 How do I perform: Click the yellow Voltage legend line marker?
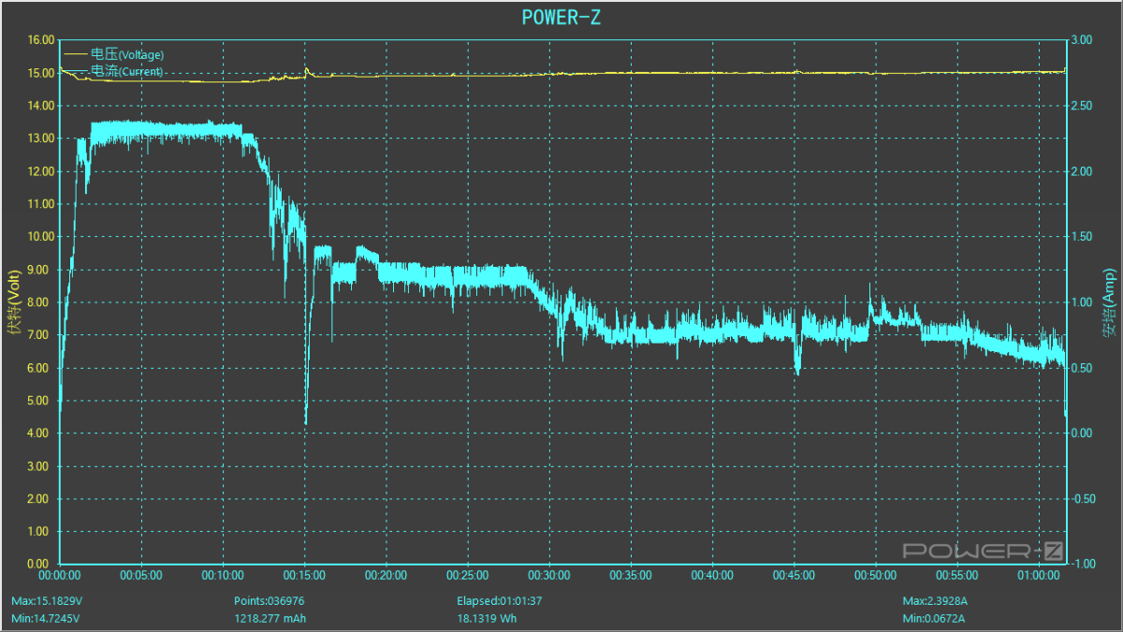75,54
